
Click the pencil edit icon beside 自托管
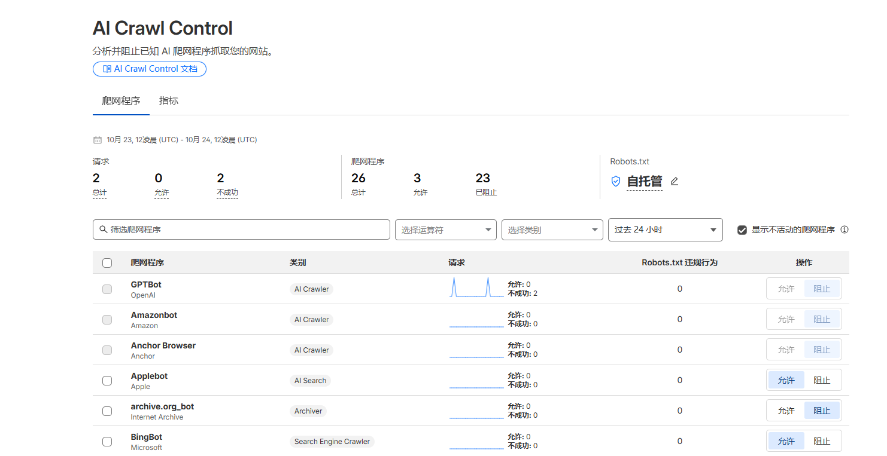coord(675,181)
